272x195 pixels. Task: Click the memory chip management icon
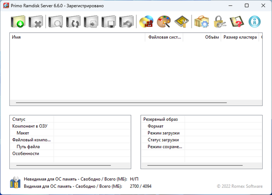click(x=181, y=22)
